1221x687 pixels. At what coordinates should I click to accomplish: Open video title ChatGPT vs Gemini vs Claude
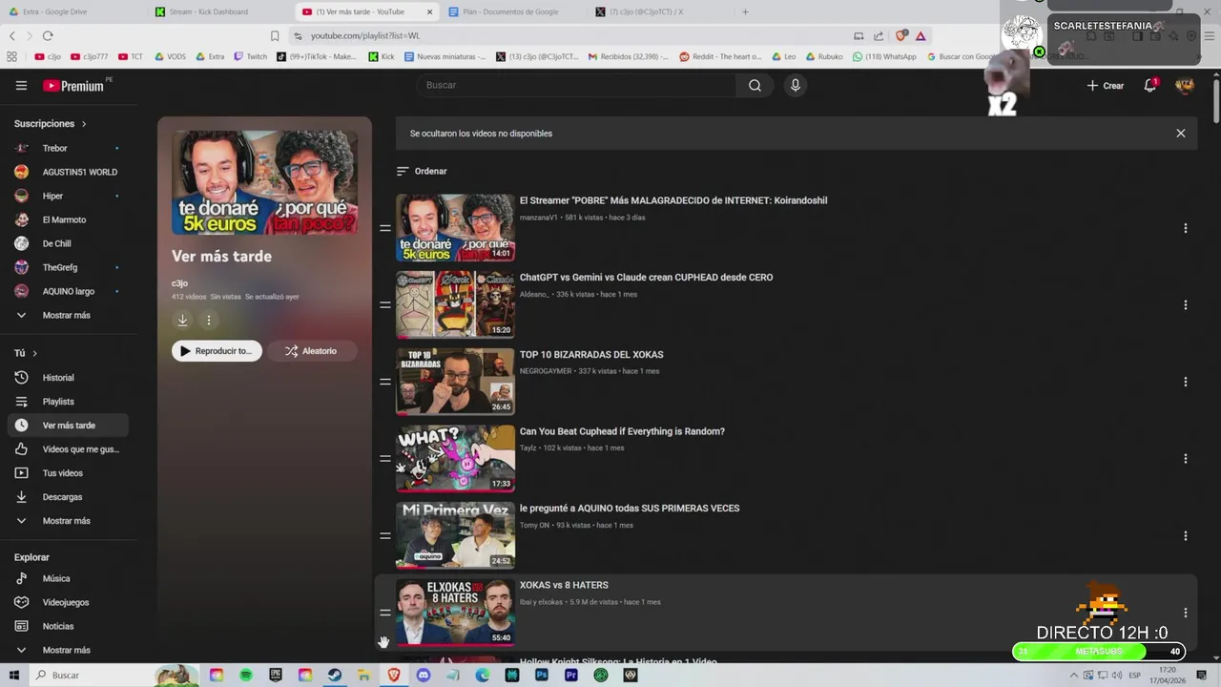(646, 278)
